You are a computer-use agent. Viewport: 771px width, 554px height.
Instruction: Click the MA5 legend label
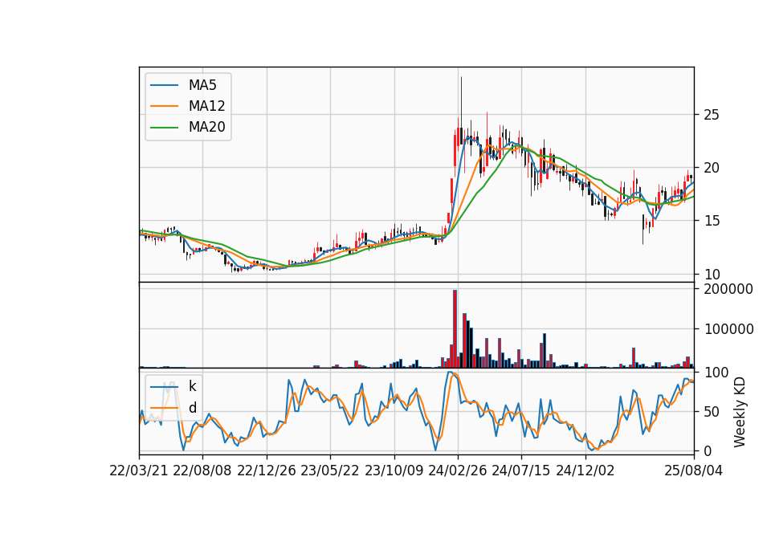[x=202, y=85]
